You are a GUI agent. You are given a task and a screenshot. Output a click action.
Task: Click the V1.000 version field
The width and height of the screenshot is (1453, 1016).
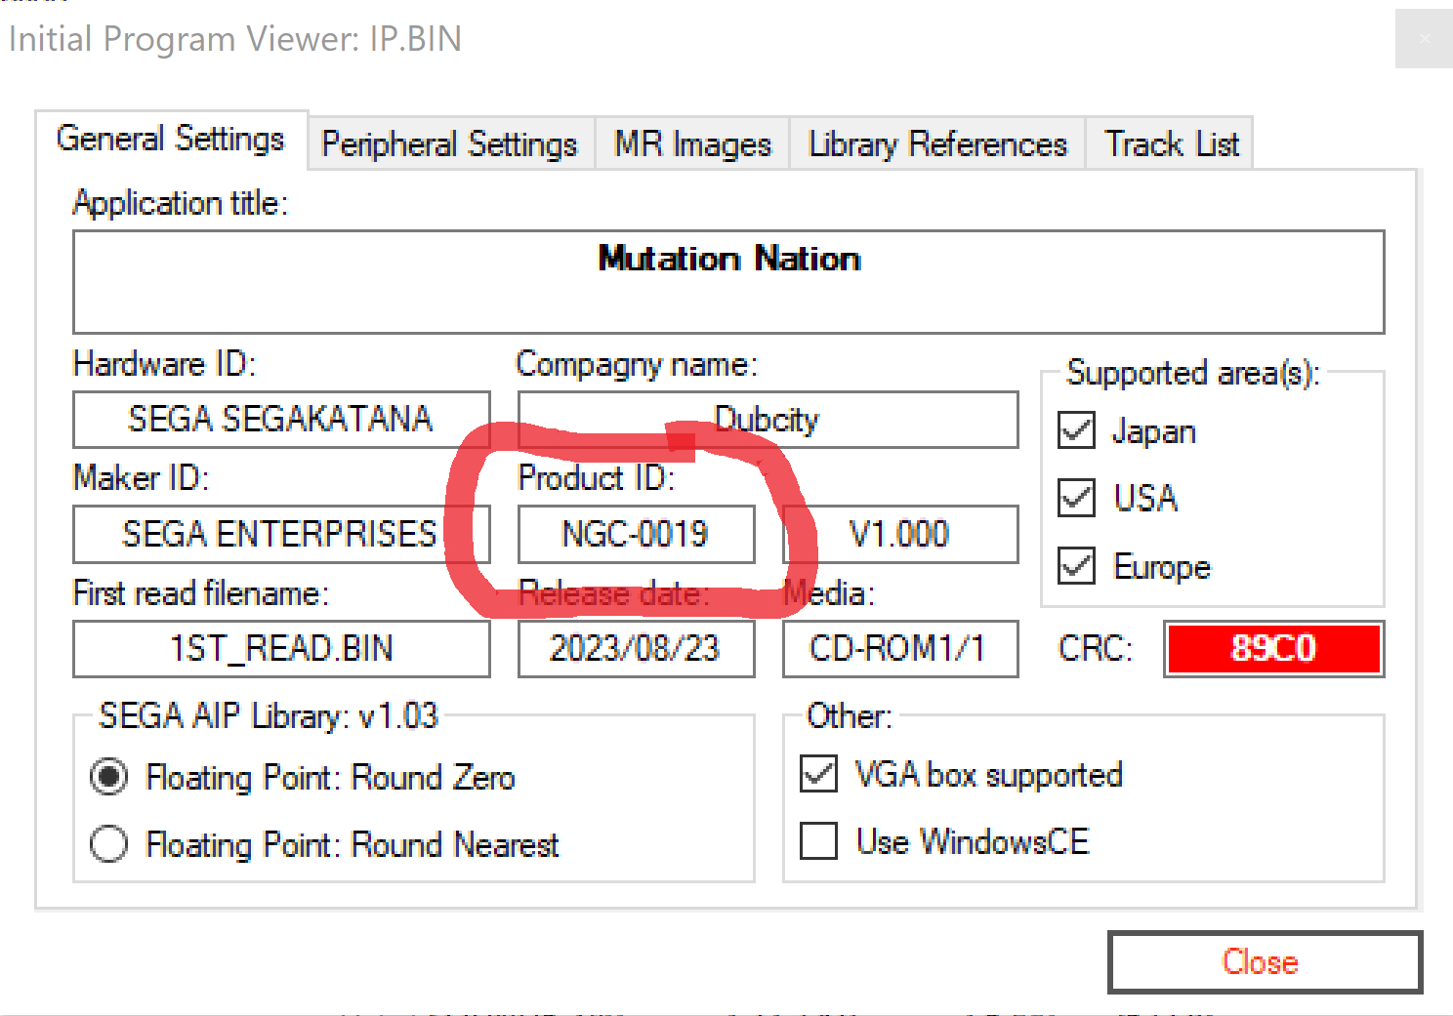pos(900,534)
